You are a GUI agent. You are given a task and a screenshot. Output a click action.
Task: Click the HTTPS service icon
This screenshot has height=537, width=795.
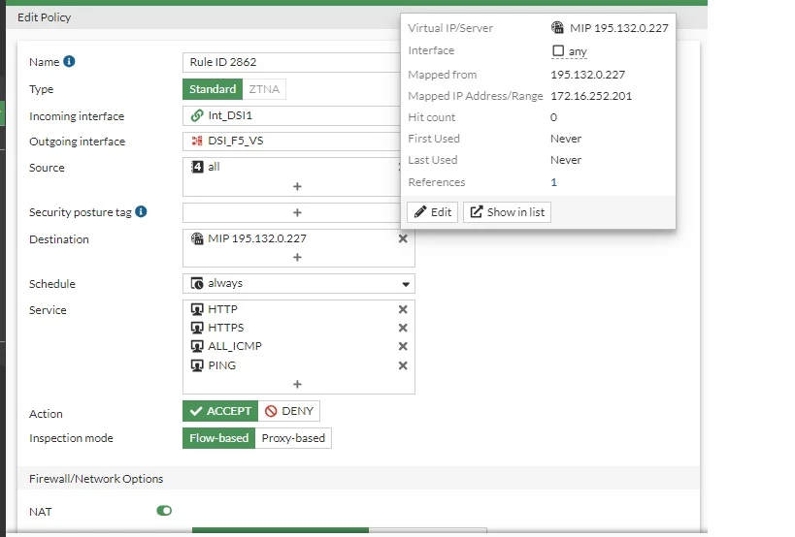coord(197,328)
